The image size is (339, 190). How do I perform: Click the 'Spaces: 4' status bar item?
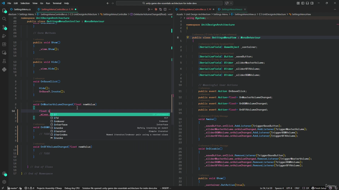click(x=279, y=188)
